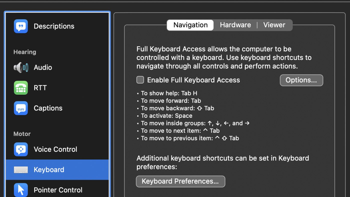This screenshot has width=350, height=197.
Task: Switch to the Navigation tab
Action: (190, 25)
